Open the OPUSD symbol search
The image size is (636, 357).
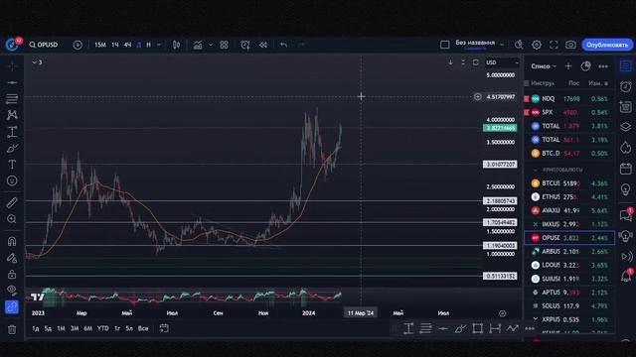(x=44, y=45)
